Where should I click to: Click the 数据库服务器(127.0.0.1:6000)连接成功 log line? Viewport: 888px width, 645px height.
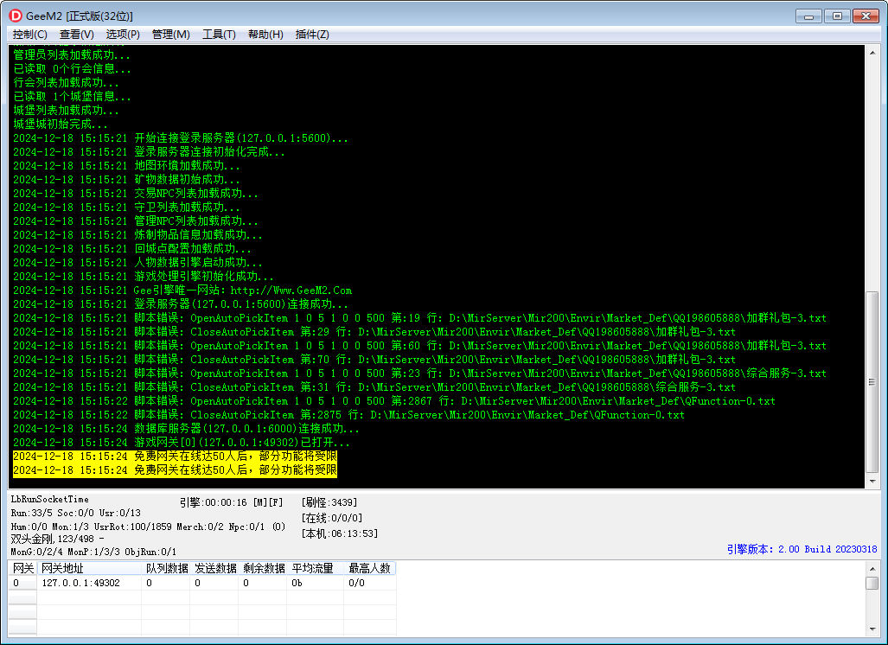(x=186, y=429)
